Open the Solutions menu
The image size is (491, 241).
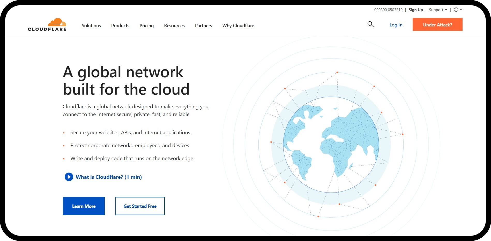[91, 26]
